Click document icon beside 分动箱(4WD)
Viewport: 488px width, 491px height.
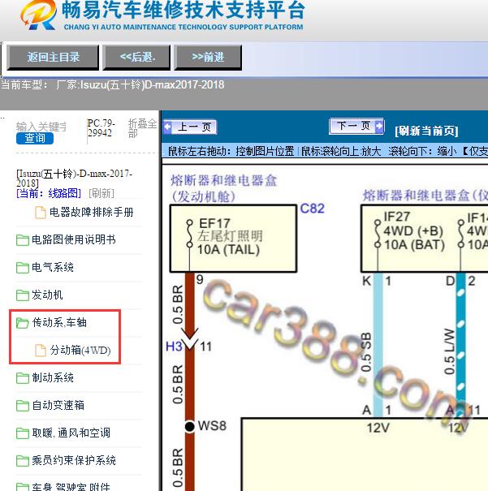point(41,351)
